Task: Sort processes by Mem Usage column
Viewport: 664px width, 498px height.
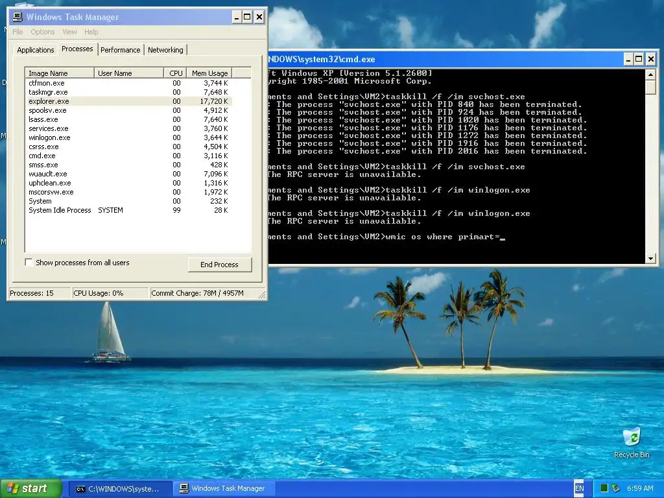Action: [209, 73]
